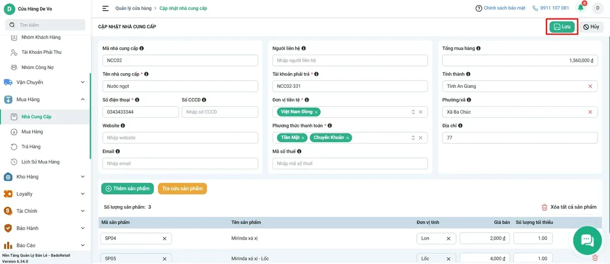Click the Tra cứu sản phẩm button
Image resolution: width=610 pixels, height=264 pixels.
pyautogui.click(x=182, y=188)
